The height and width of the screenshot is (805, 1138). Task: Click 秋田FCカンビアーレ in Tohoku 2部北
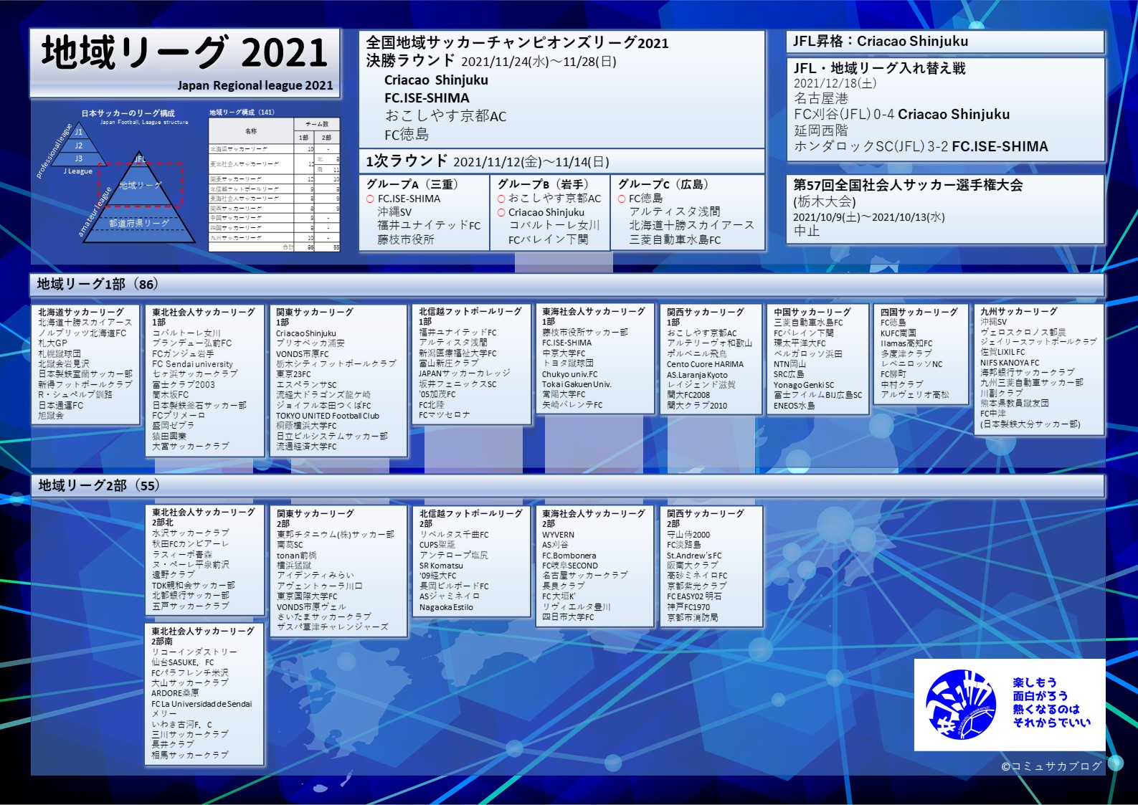(x=190, y=543)
